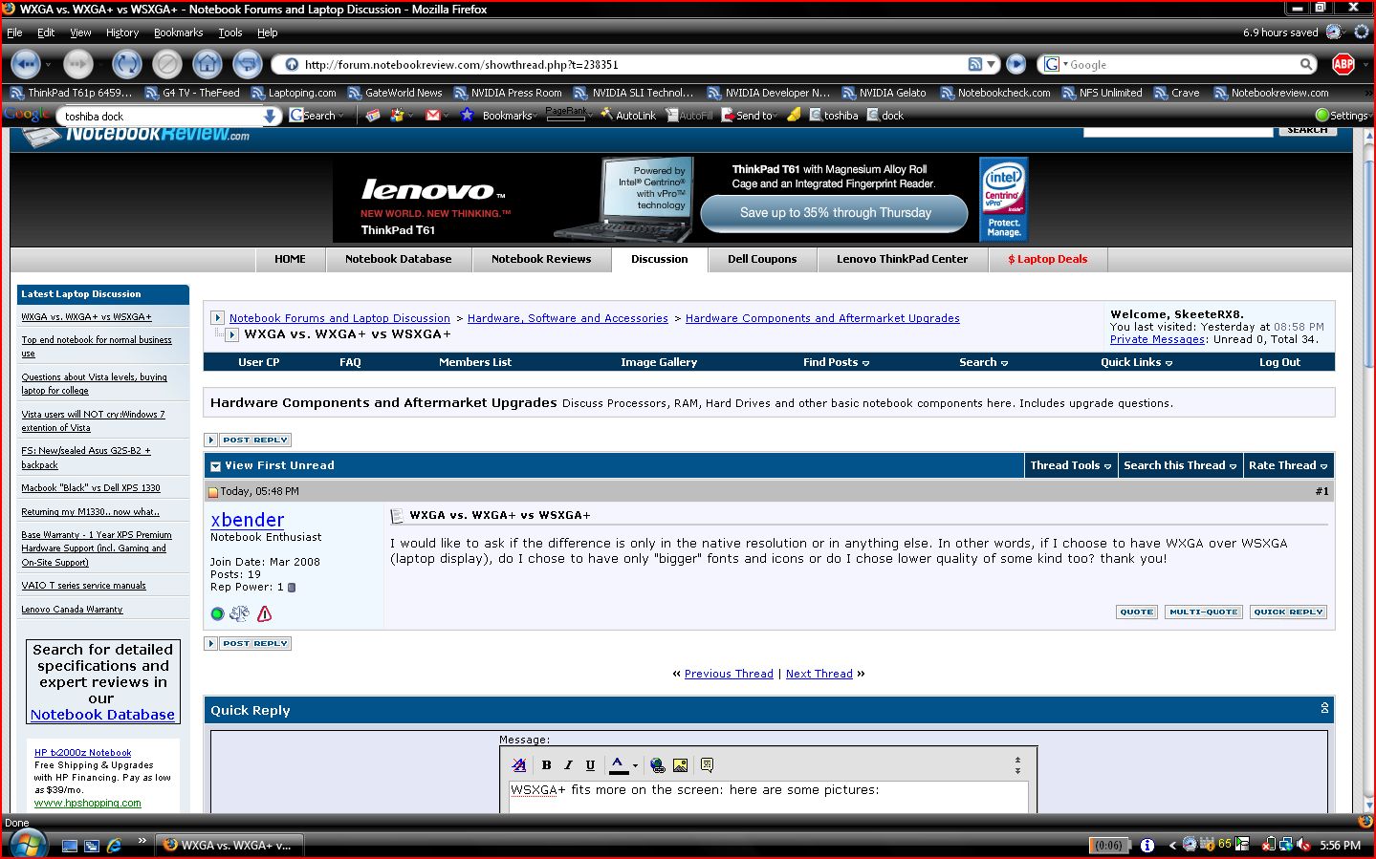Viewport: 1376px width, 859px height.
Task: Click the Quote button on xbender's post
Action: tap(1137, 612)
